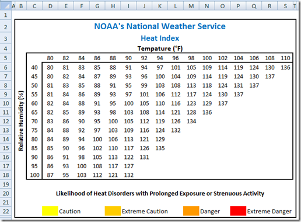Select cell showing 134 in row 12
This screenshot has width=301, height=222.
[x=191, y=122]
